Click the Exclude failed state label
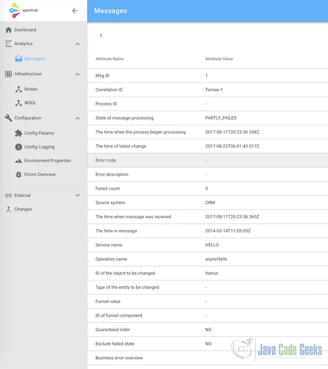 tap(115, 344)
